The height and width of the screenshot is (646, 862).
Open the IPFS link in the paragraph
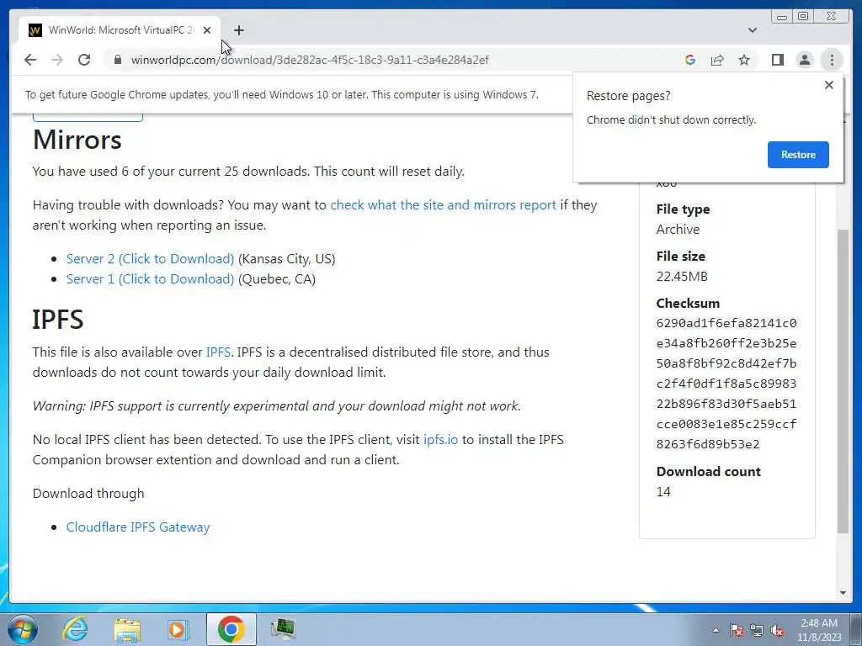coord(218,352)
